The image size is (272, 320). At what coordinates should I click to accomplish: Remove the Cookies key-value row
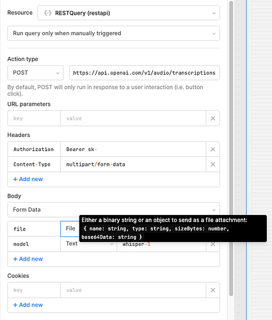coord(212,290)
